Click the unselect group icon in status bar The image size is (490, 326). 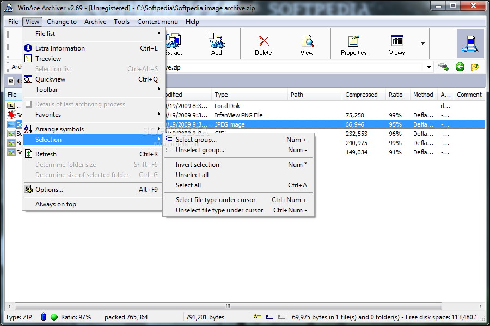pos(281,317)
